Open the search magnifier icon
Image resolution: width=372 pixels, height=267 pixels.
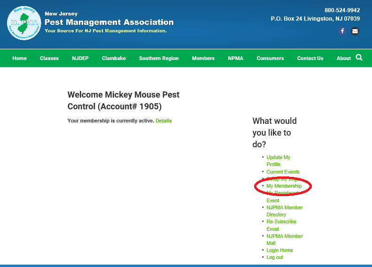click(359, 58)
